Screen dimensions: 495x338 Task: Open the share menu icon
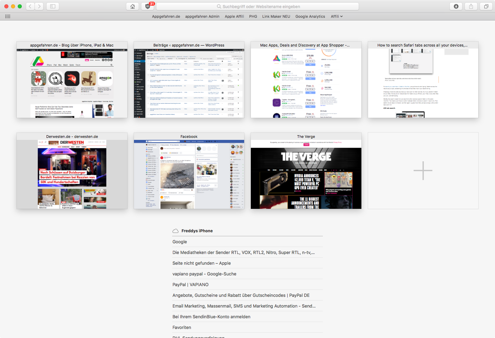tap(471, 6)
